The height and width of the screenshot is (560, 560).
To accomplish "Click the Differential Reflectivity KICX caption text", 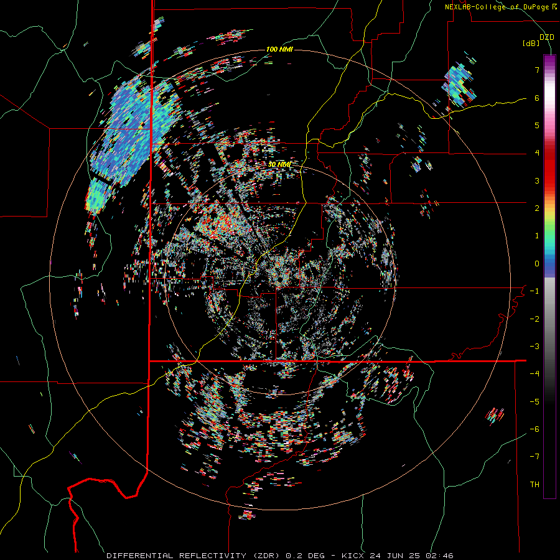I will (x=280, y=556).
